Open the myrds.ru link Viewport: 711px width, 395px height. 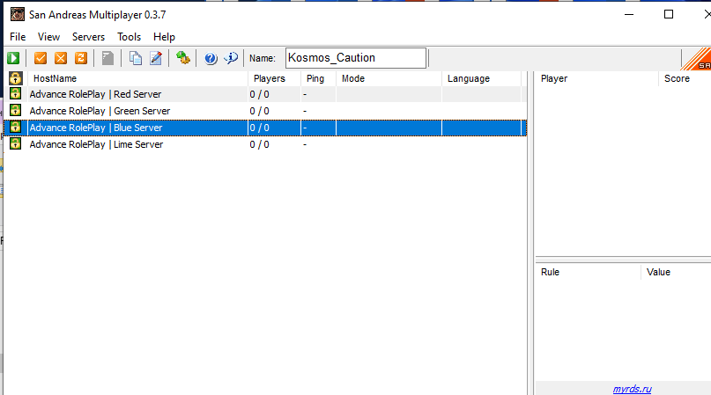[632, 389]
